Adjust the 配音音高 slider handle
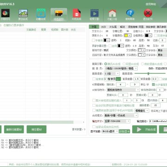167x167 pixels. (x=148, y=74)
